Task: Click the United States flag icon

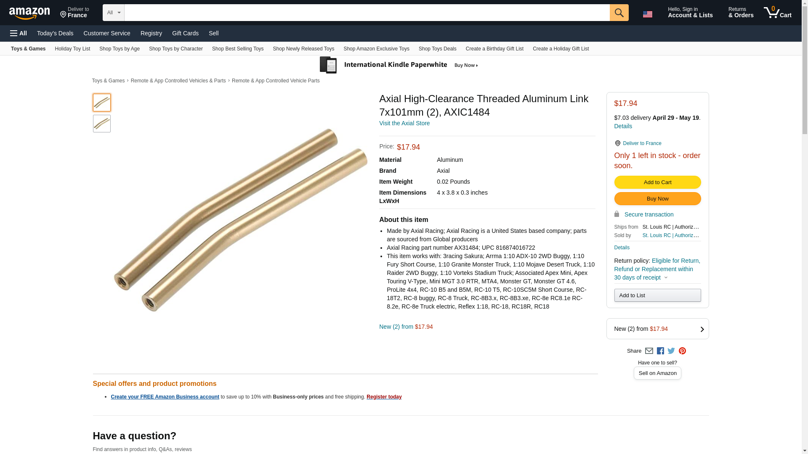Action: [647, 14]
